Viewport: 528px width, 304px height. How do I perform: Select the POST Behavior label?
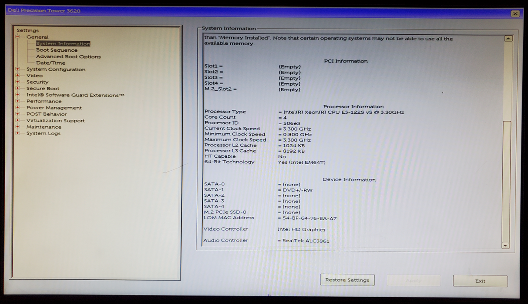[x=47, y=114]
